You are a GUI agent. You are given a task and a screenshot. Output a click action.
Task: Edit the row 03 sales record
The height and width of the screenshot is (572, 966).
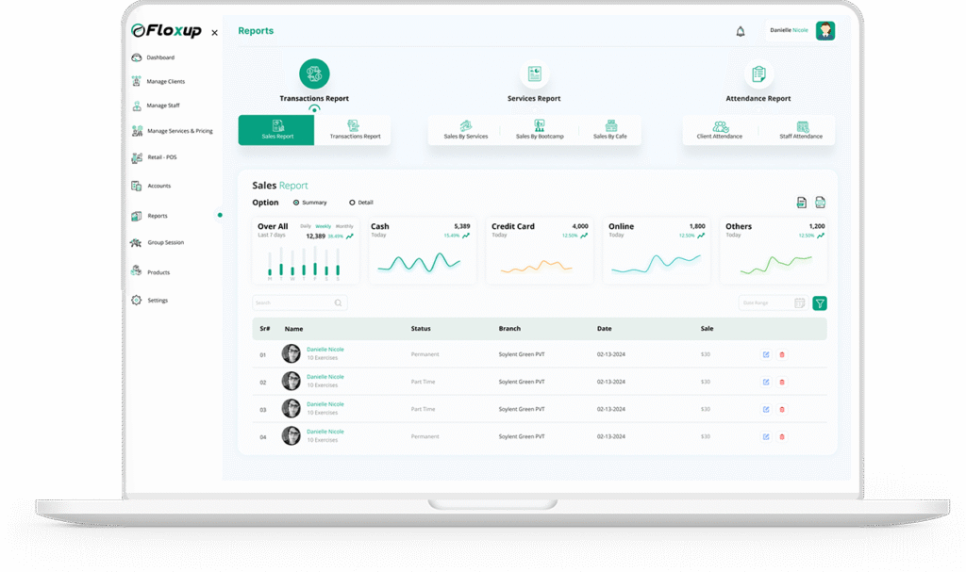click(766, 410)
